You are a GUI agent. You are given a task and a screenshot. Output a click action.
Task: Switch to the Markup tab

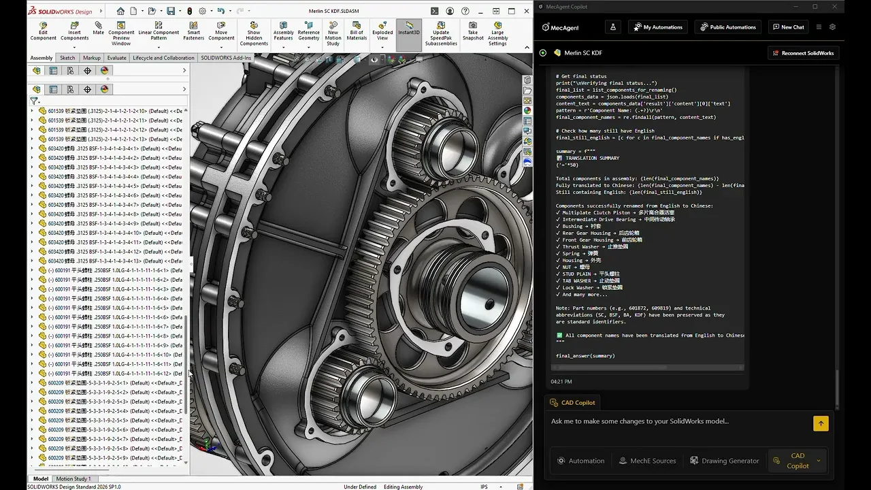click(x=92, y=58)
